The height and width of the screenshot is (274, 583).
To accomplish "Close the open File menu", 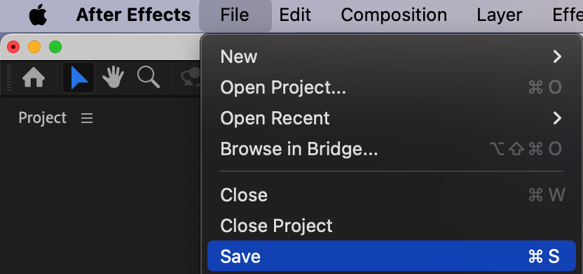I will (235, 15).
